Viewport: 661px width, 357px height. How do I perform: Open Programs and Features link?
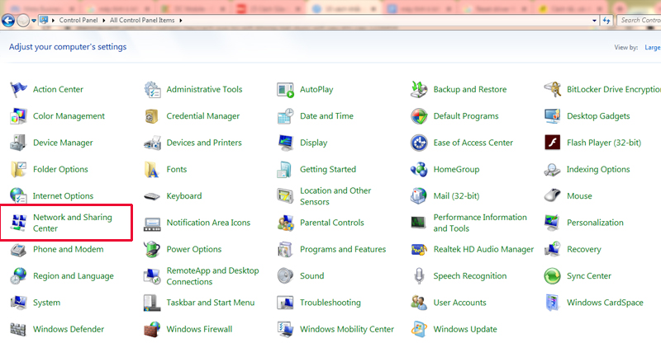pos(343,249)
